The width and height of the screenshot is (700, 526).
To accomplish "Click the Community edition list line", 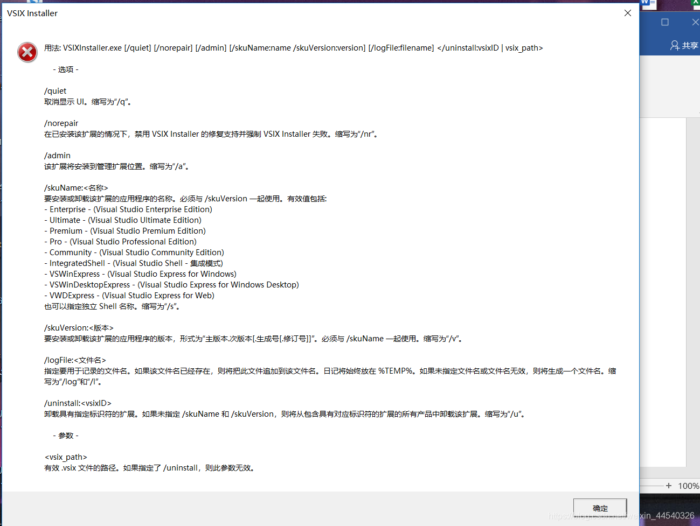I will (x=134, y=253).
